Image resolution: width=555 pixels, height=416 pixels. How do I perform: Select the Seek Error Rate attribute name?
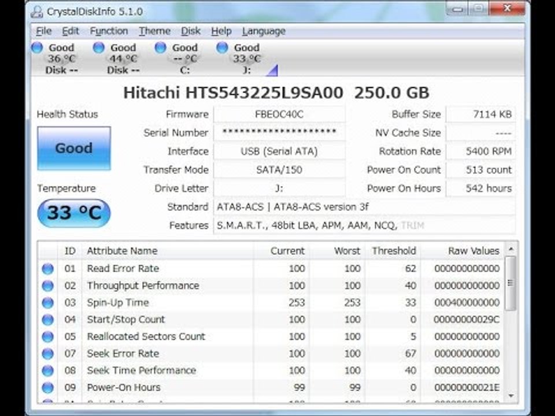click(x=123, y=354)
